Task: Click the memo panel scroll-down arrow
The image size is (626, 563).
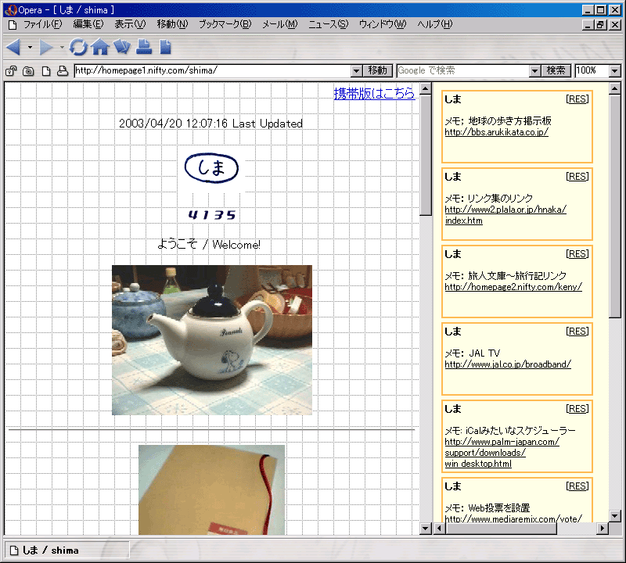Action: pos(615,516)
